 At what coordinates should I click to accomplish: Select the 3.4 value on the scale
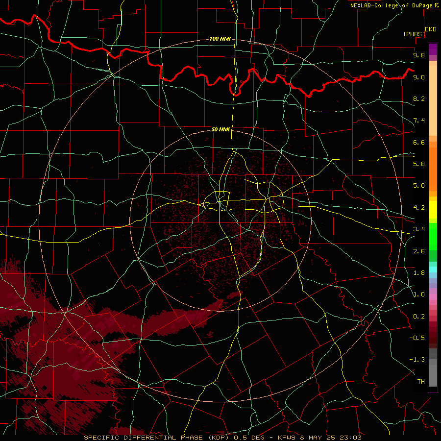click(x=419, y=229)
